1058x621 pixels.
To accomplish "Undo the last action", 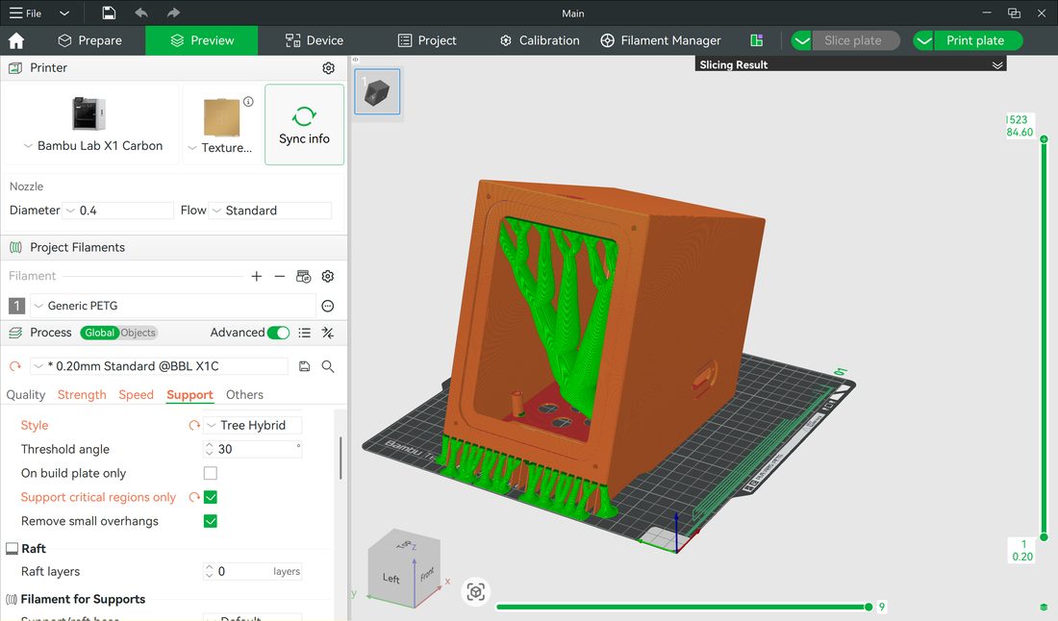I will pyautogui.click(x=141, y=12).
